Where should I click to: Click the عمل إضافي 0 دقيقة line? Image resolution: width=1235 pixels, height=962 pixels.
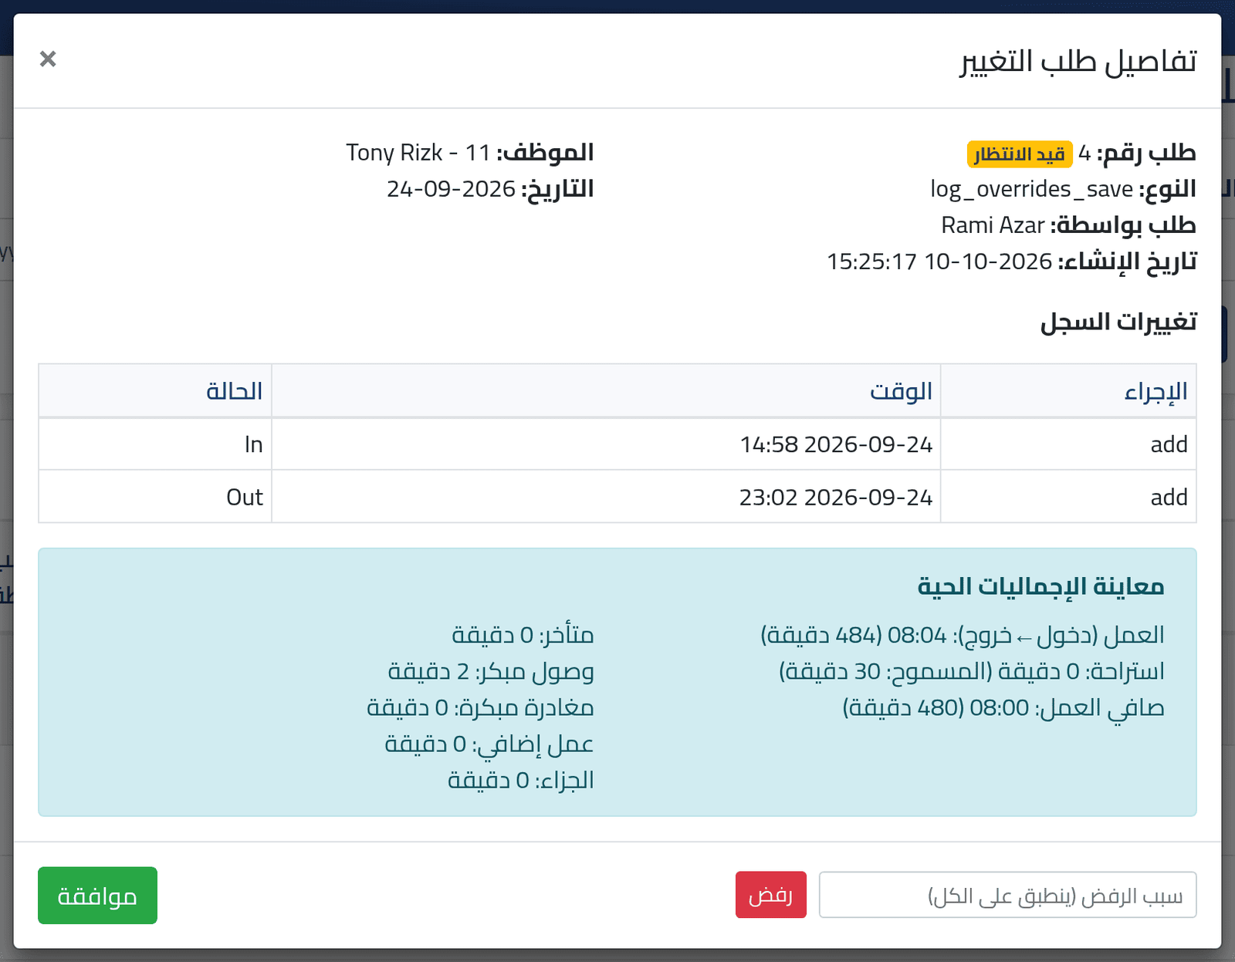pyautogui.click(x=489, y=744)
